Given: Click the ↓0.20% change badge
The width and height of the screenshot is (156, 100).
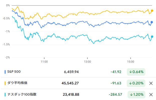Looking at the screenshot, I should pyautogui.click(x=136, y=83).
